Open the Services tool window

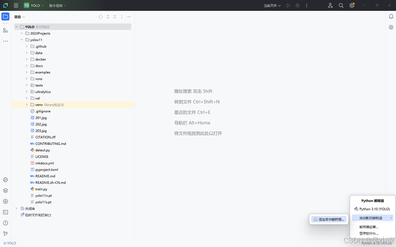click(5, 201)
